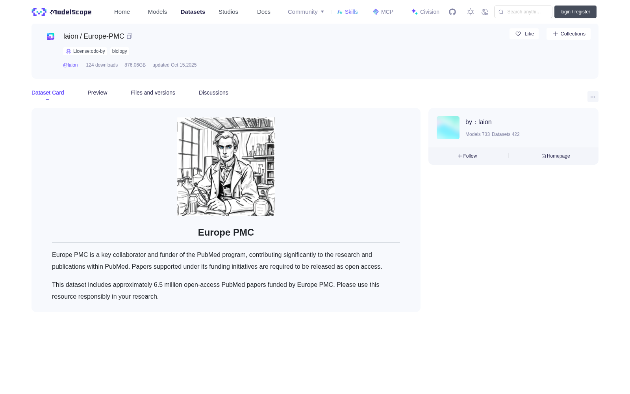Click the laion gradient avatar thumbnail
Image resolution: width=630 pixels, height=394 pixels.
point(448,128)
